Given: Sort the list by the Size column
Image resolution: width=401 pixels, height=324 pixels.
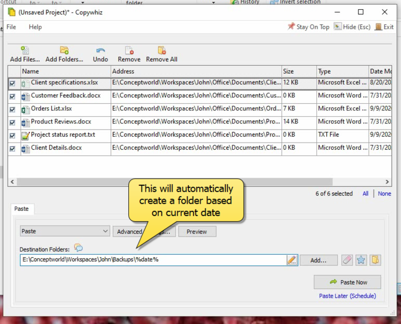Looking at the screenshot, I should [x=299, y=71].
